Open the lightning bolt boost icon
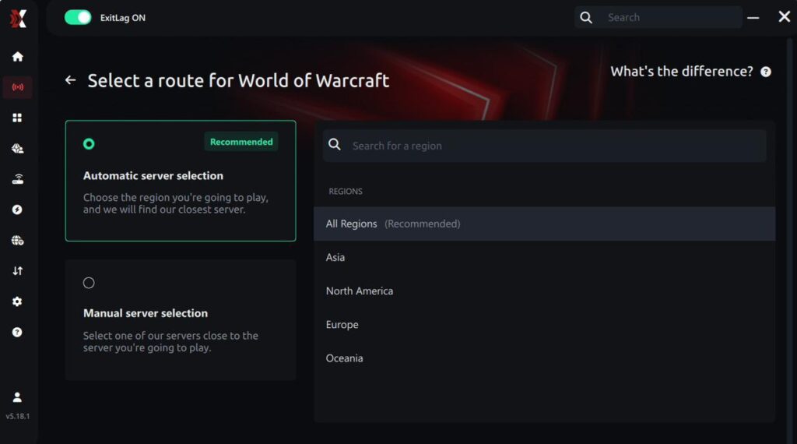Viewport: 797px width, 444px height. (17, 210)
